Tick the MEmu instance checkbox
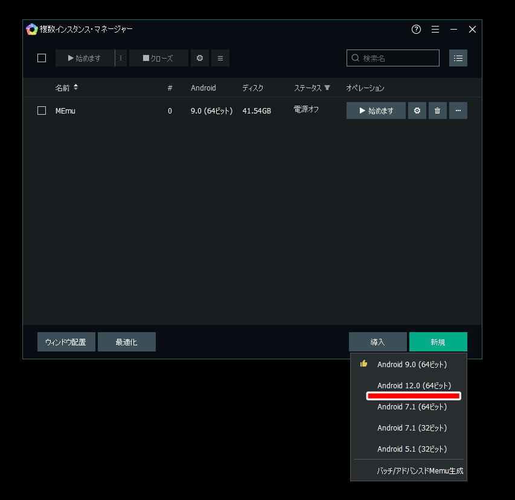 click(x=42, y=111)
